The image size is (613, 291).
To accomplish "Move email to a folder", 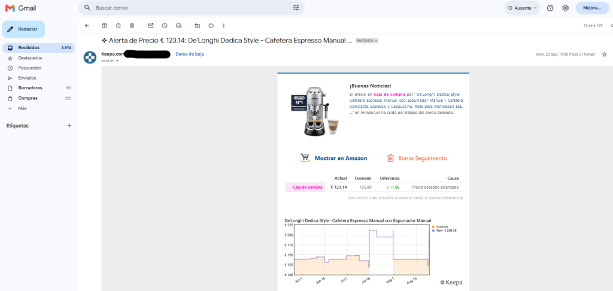I will point(198,26).
